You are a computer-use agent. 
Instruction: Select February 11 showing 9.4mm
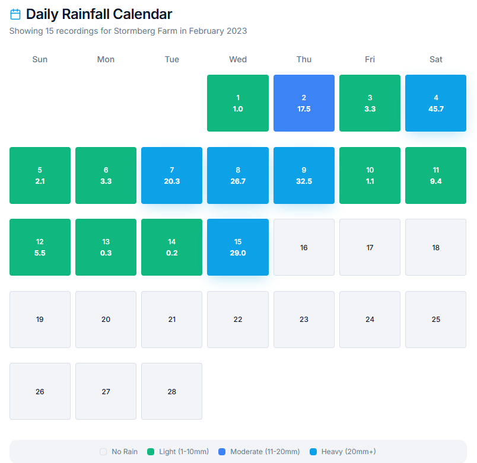[435, 175]
